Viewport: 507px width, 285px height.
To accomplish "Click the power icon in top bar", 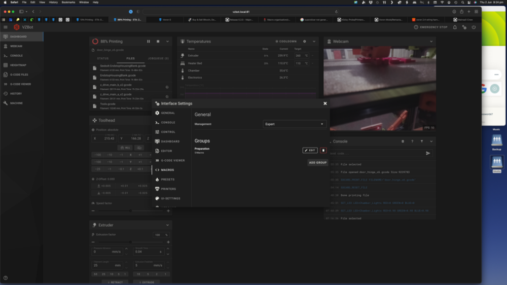I will 474,27.
